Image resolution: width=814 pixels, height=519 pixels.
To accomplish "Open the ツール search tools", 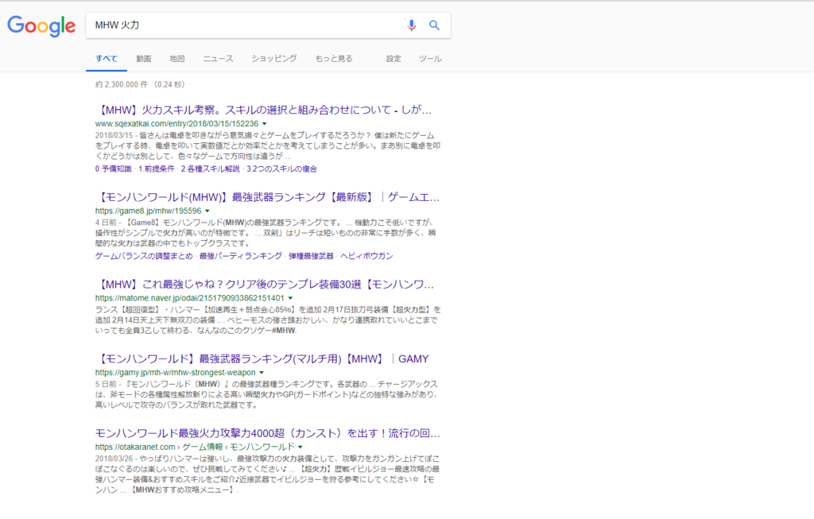I will [430, 59].
